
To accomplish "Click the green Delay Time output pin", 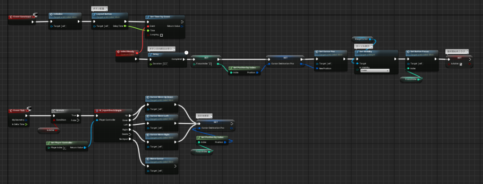I will click(x=125, y=26).
